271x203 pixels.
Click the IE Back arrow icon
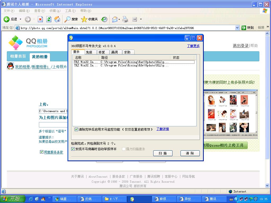click(7, 19)
